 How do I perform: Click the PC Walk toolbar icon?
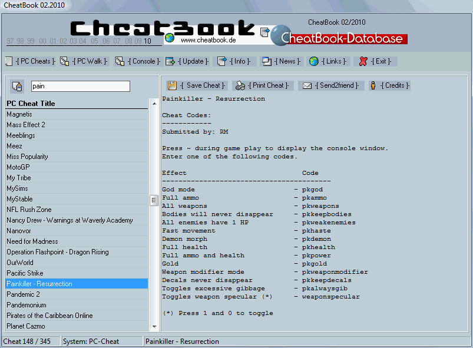[x=64, y=61]
